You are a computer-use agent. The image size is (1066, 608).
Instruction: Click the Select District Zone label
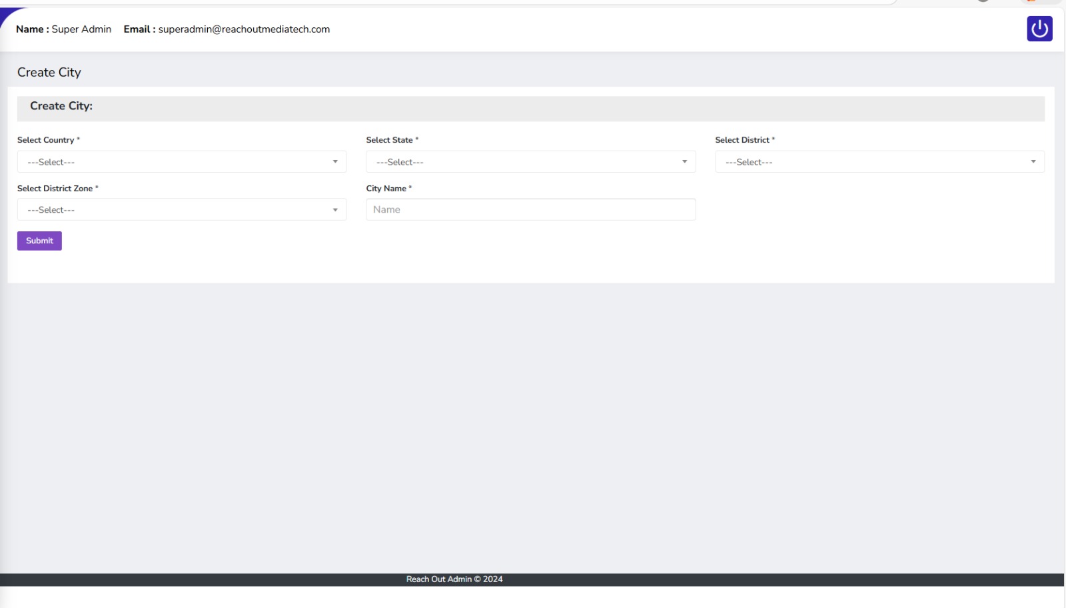pyautogui.click(x=55, y=189)
